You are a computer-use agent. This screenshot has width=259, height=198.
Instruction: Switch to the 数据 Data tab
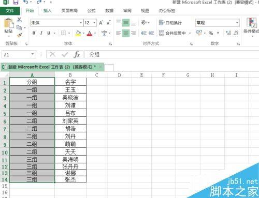(109, 11)
